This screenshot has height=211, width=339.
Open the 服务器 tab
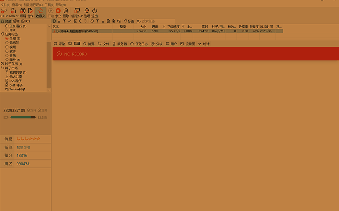point(119,44)
